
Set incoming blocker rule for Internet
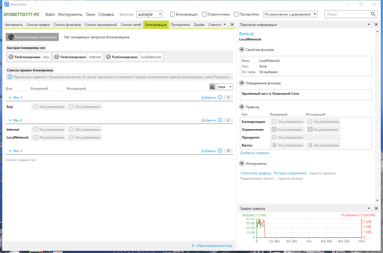tap(49, 129)
